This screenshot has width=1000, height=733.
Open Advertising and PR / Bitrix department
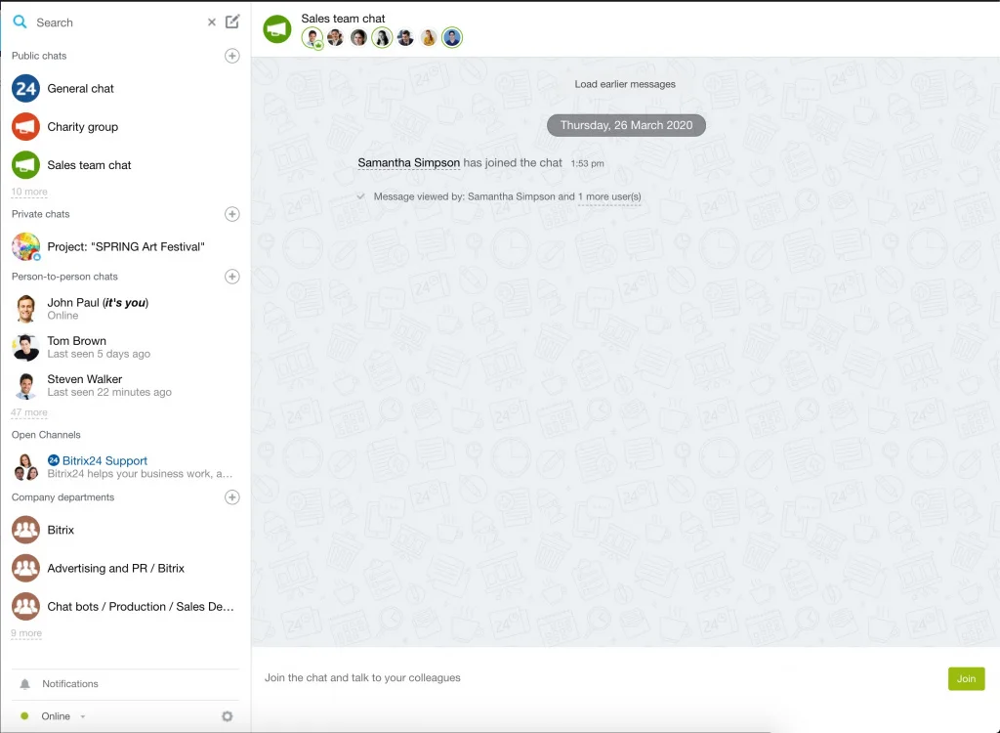point(114,568)
